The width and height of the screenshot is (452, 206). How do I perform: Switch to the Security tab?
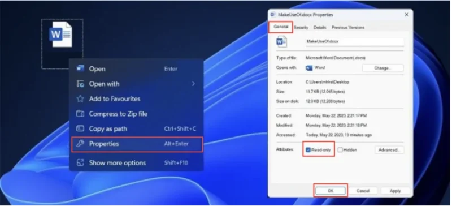[301, 27]
